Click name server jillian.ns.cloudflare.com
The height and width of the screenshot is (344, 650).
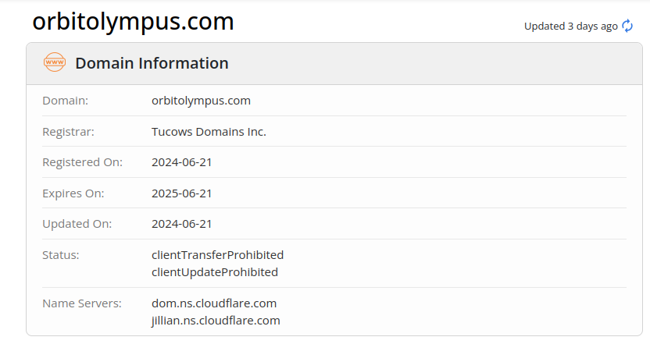click(x=216, y=321)
